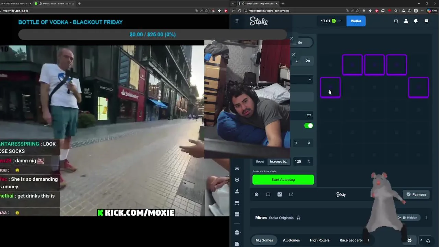The width and height of the screenshot is (439, 247).
Task: Click the Wallet button
Action: click(356, 21)
